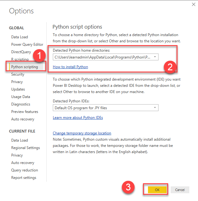
Task: Click Change temporary storage location link
Action: point(82,133)
